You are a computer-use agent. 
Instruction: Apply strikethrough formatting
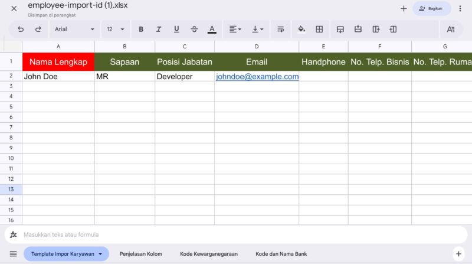194,29
